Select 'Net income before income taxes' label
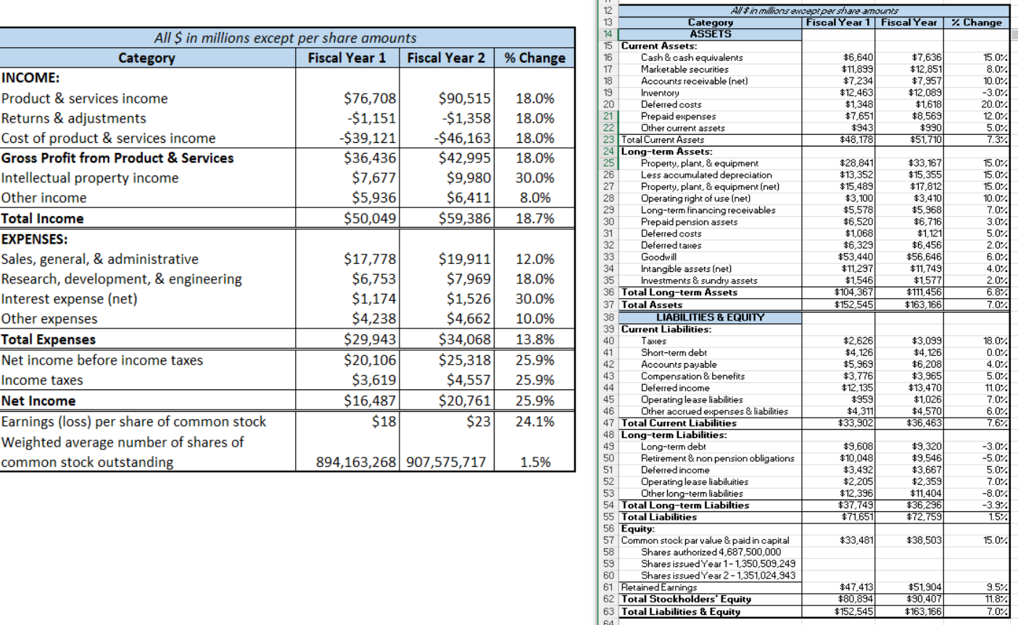This screenshot has width=1018, height=625. 102,360
